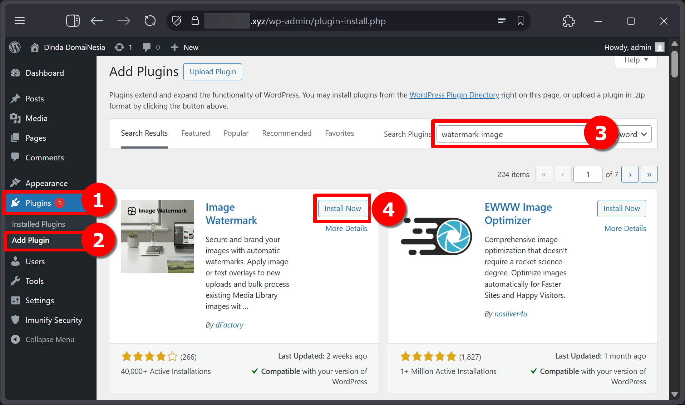Go to next results page
The width and height of the screenshot is (685, 405).
pos(630,175)
